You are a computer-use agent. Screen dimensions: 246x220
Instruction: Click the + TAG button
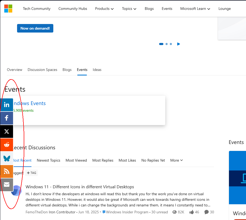coord(31,173)
